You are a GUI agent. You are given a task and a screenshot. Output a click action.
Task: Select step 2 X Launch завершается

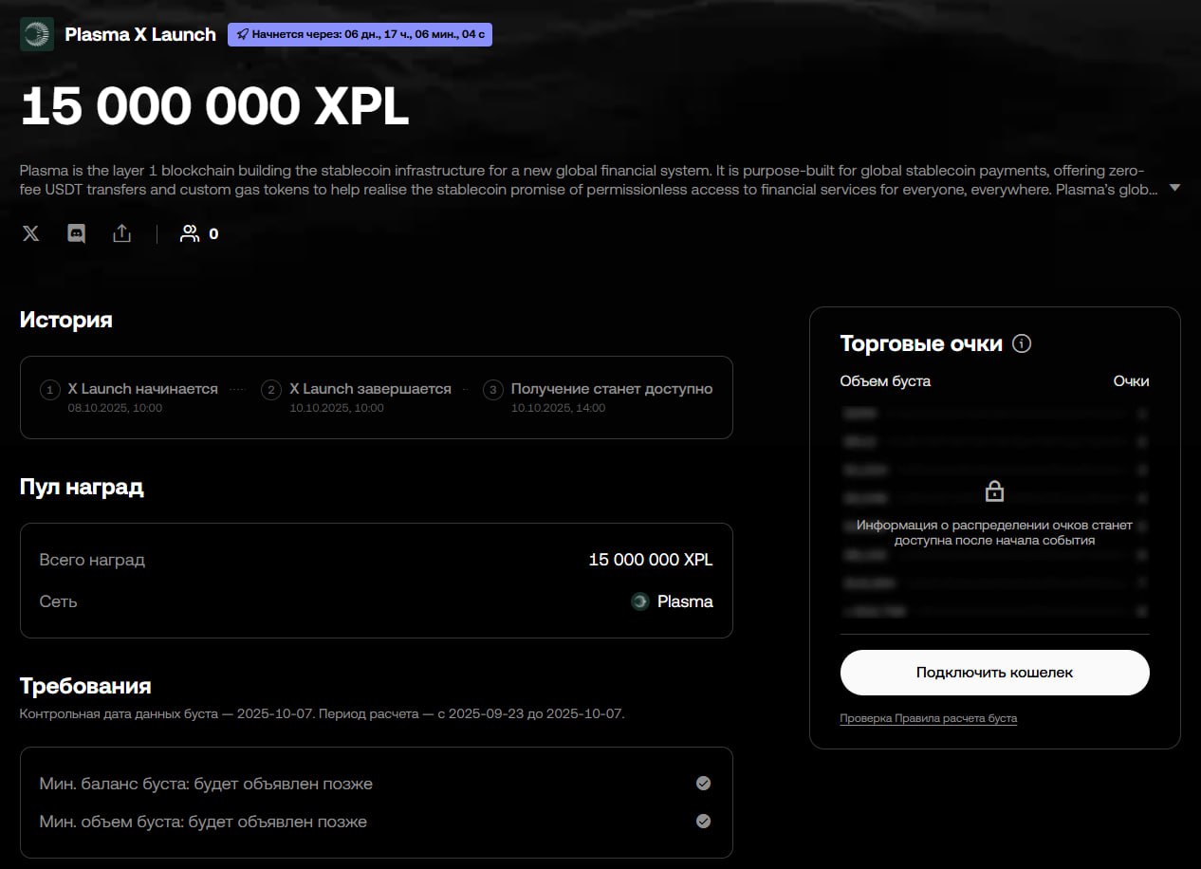pos(370,389)
